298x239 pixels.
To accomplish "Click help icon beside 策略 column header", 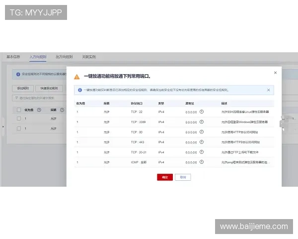I will click(62, 110).
